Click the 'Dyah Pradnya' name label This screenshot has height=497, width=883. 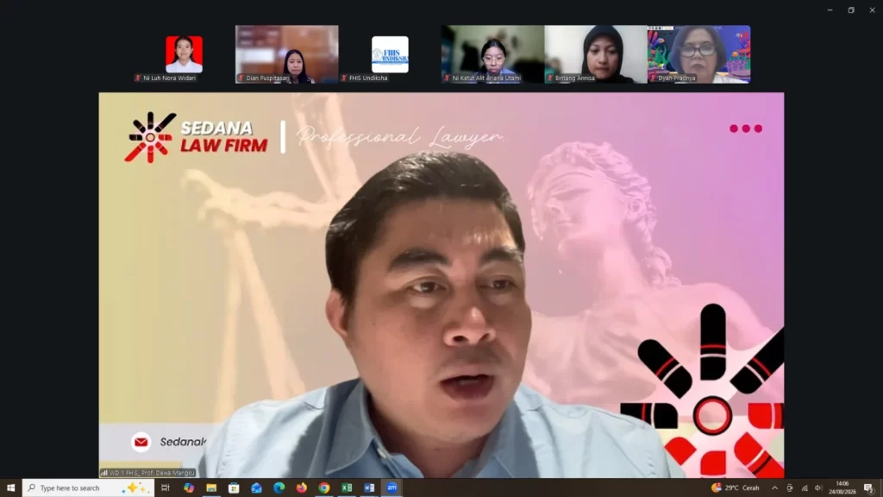point(677,79)
